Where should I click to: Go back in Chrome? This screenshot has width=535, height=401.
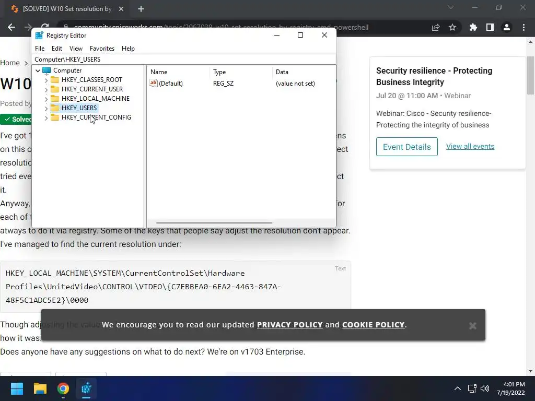[11, 27]
